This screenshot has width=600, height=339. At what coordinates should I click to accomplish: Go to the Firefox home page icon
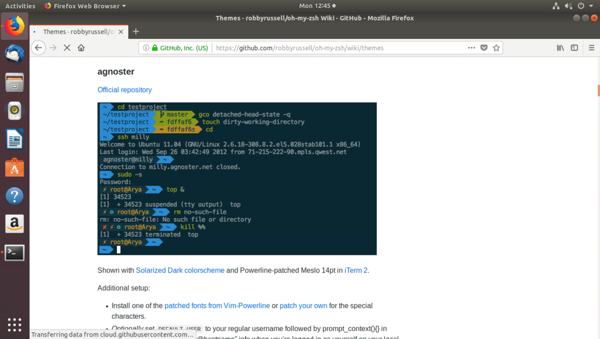point(81,48)
